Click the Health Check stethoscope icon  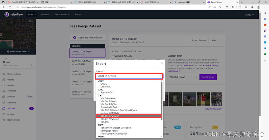click(4, 120)
